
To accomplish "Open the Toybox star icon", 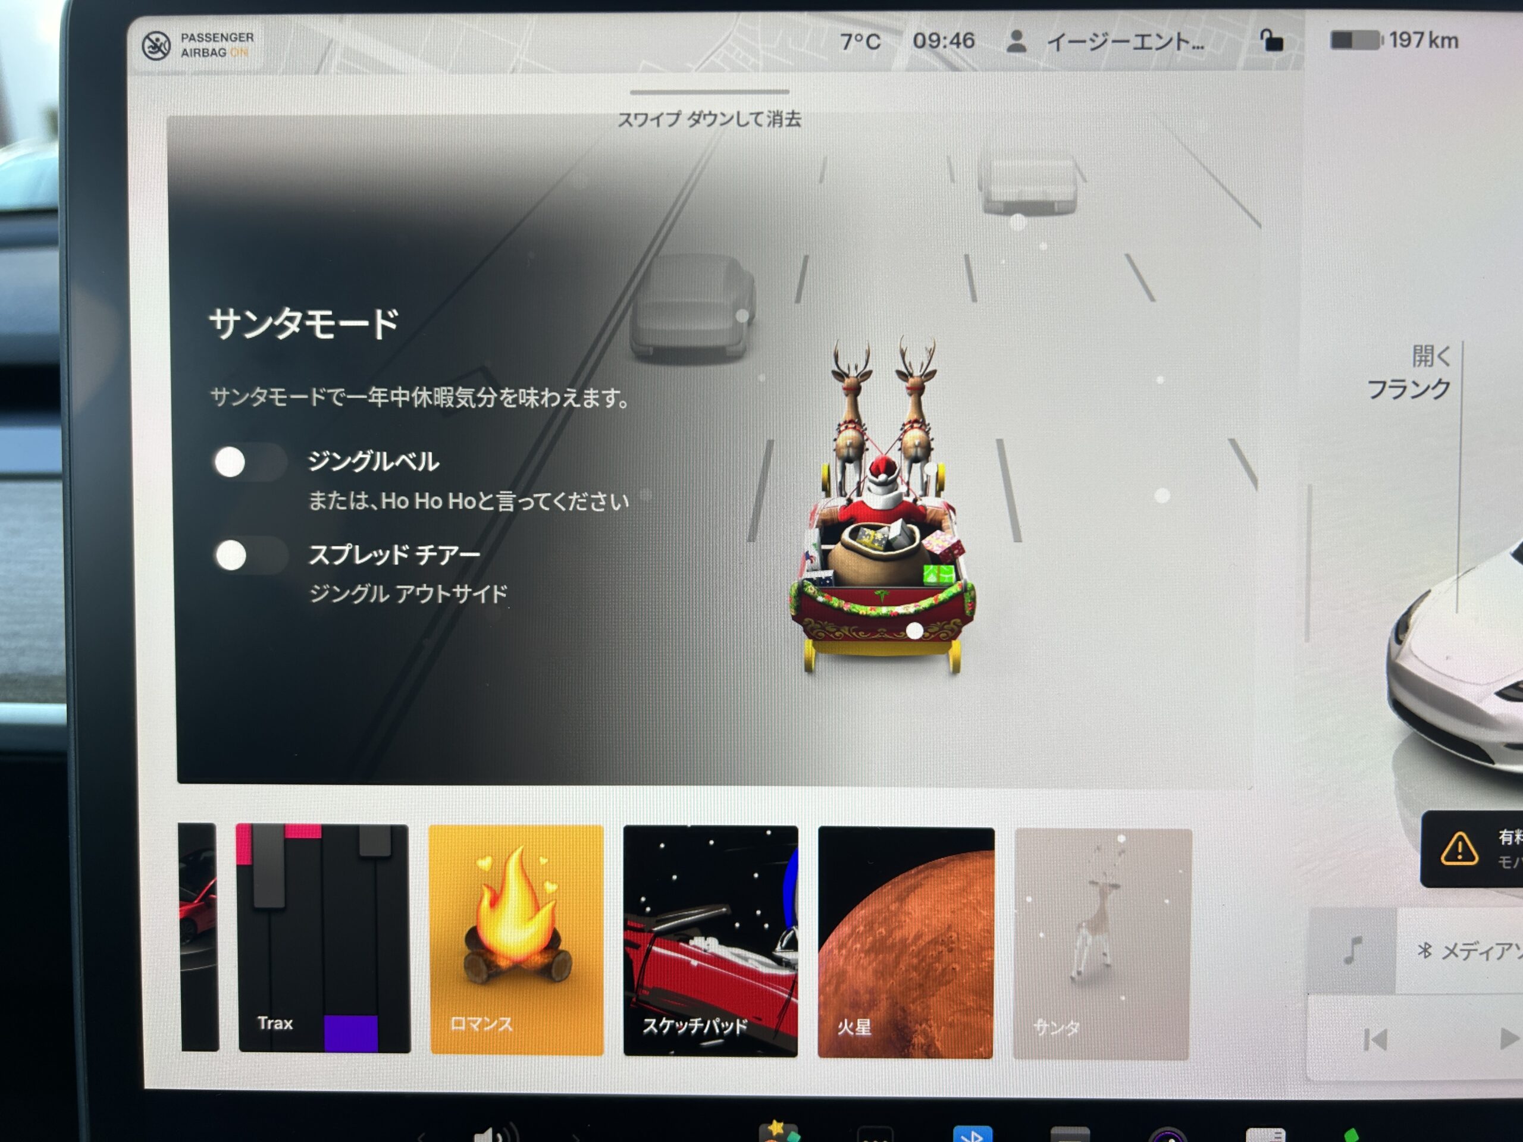I will pyautogui.click(x=778, y=1132).
